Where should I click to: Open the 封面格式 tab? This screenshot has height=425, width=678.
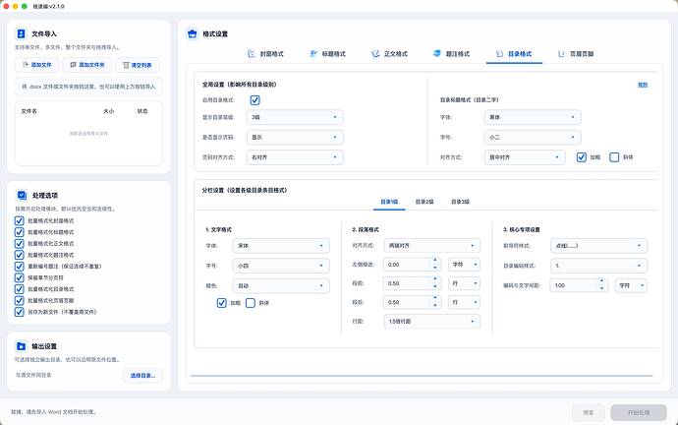tap(265, 54)
